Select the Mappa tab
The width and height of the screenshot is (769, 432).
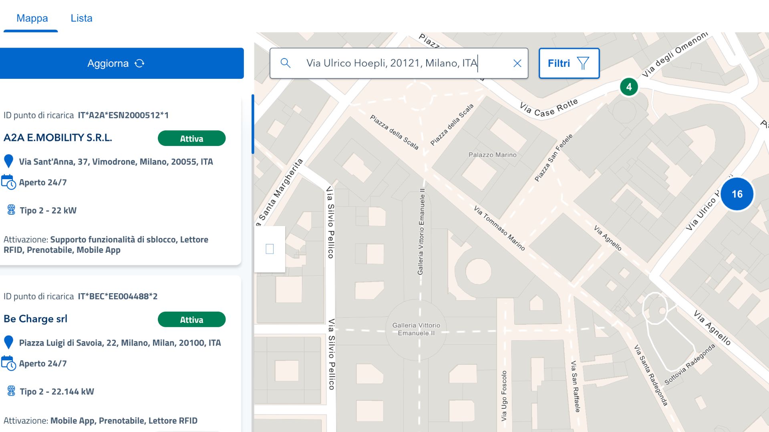32,18
